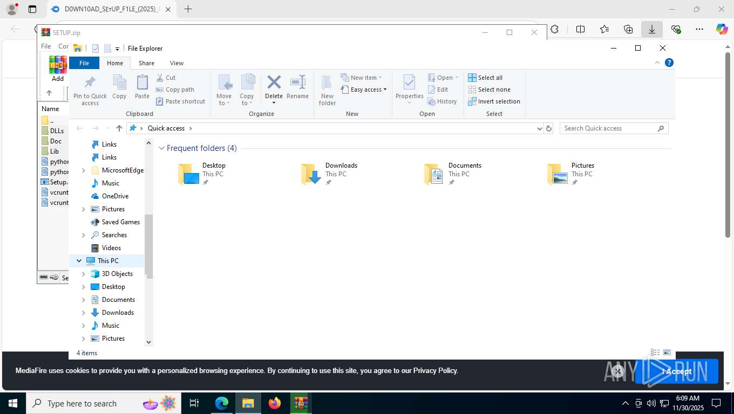
Task: Click the Paste ribbon button
Action: [x=142, y=87]
